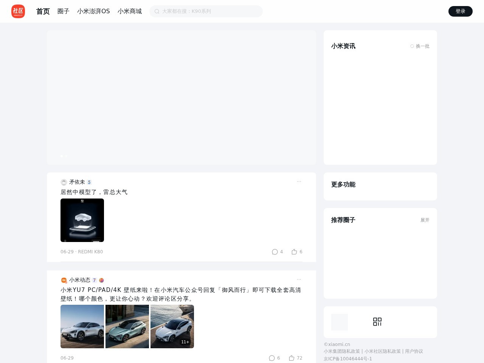This screenshot has width=484, height=363.
Task: Click the 登录 button
Action: pyautogui.click(x=461, y=11)
